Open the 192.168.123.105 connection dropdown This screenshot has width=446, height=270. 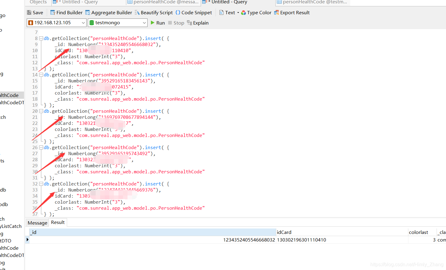[56, 23]
